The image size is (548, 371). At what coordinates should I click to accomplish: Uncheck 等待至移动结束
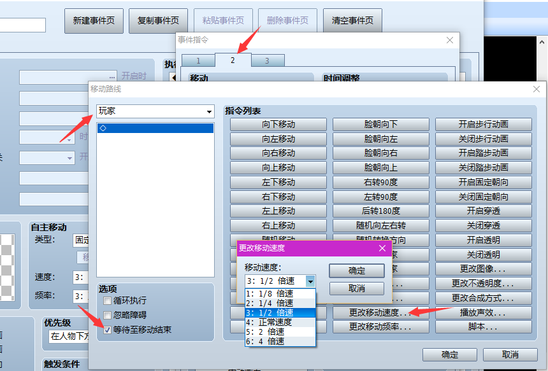[107, 330]
